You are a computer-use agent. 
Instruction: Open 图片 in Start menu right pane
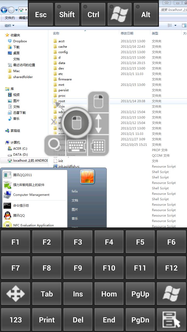click(x=75, y=210)
